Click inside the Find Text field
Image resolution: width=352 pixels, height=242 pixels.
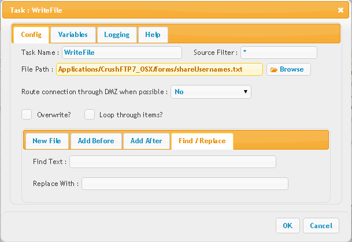173,162
